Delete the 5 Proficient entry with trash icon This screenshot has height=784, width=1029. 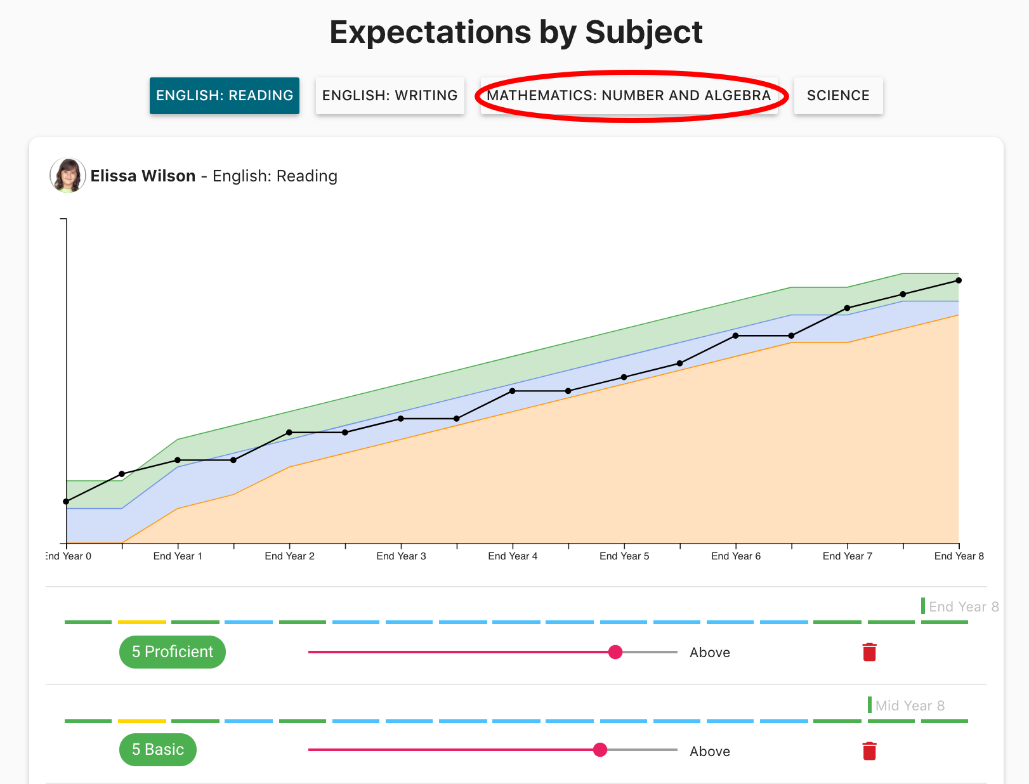coord(869,652)
